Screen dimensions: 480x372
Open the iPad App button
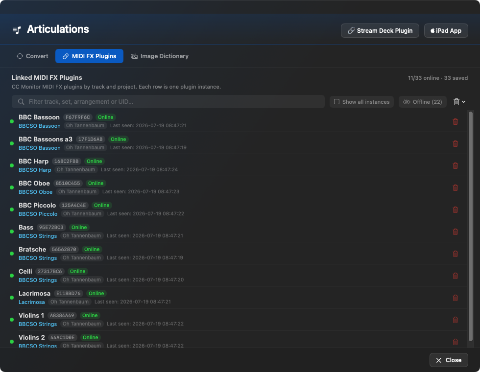point(446,30)
